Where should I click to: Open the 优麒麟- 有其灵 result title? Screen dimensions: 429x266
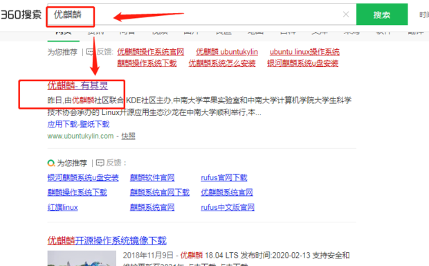tap(77, 86)
